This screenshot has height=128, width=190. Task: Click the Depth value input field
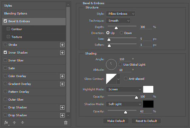tap(146, 27)
